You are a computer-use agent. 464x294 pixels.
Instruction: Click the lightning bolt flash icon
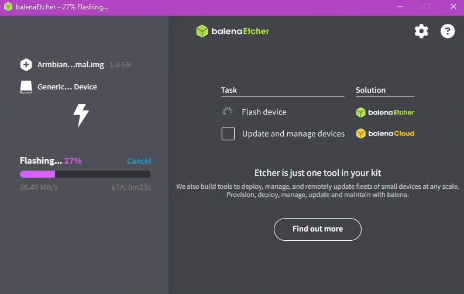coord(81,115)
